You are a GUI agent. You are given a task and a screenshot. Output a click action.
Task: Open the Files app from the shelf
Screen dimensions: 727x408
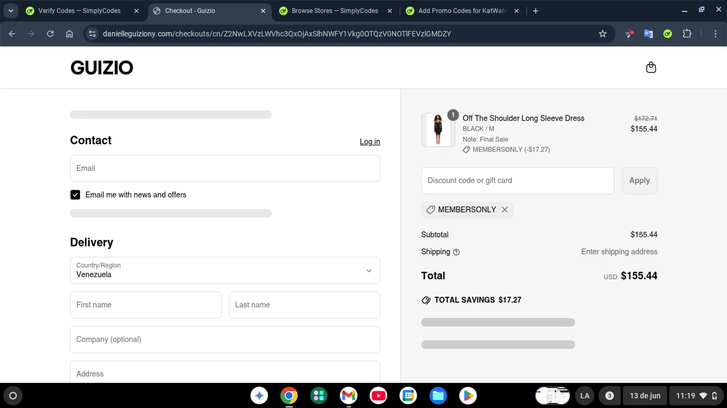click(x=438, y=396)
